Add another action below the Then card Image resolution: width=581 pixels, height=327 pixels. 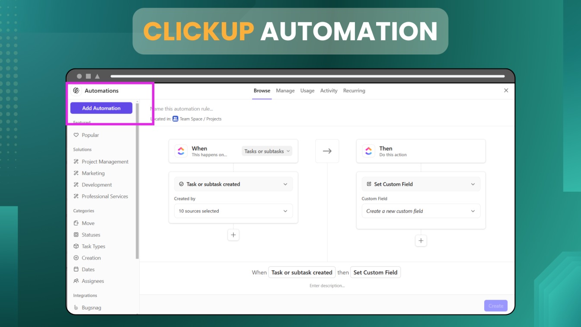coord(421,241)
